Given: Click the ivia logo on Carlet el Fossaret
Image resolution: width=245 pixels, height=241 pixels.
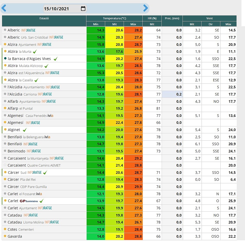Looking at the screenshot, I should coord(39,194).
